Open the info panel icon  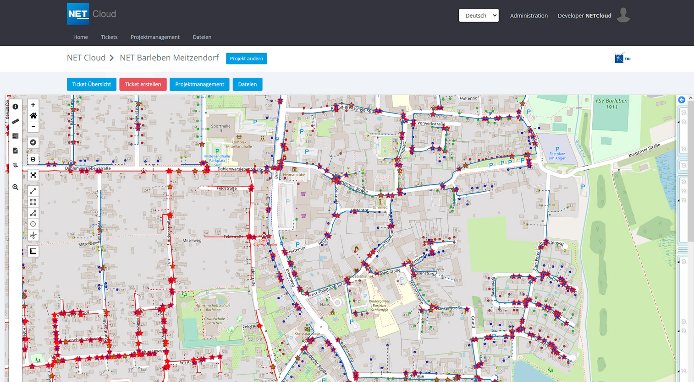[x=16, y=107]
